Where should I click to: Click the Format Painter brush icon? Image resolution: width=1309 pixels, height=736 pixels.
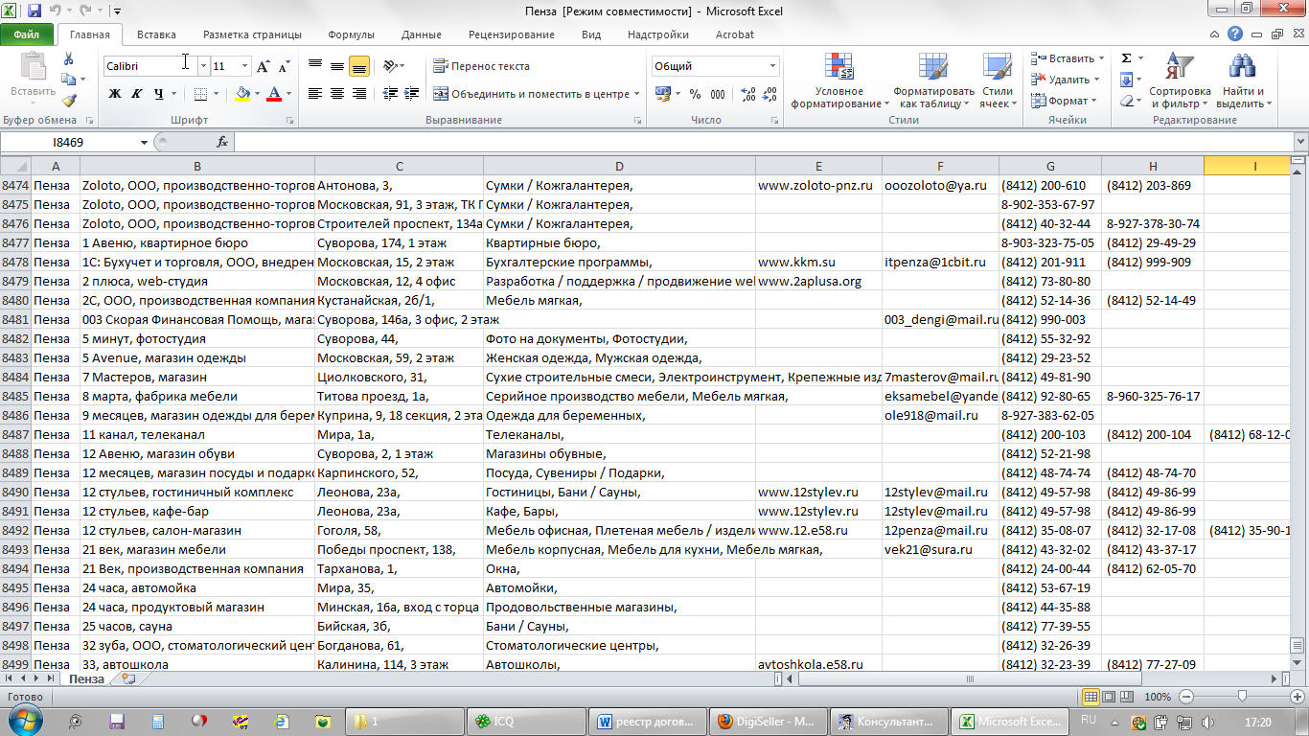(69, 101)
